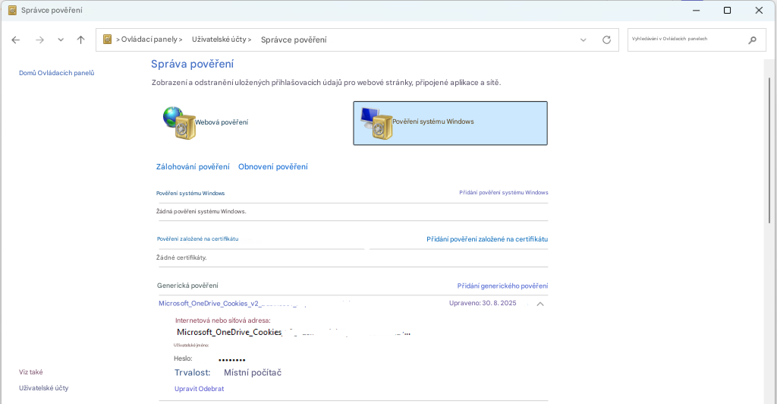Open Obnovení pověření
Screen dimensions: 777x404
[273, 167]
